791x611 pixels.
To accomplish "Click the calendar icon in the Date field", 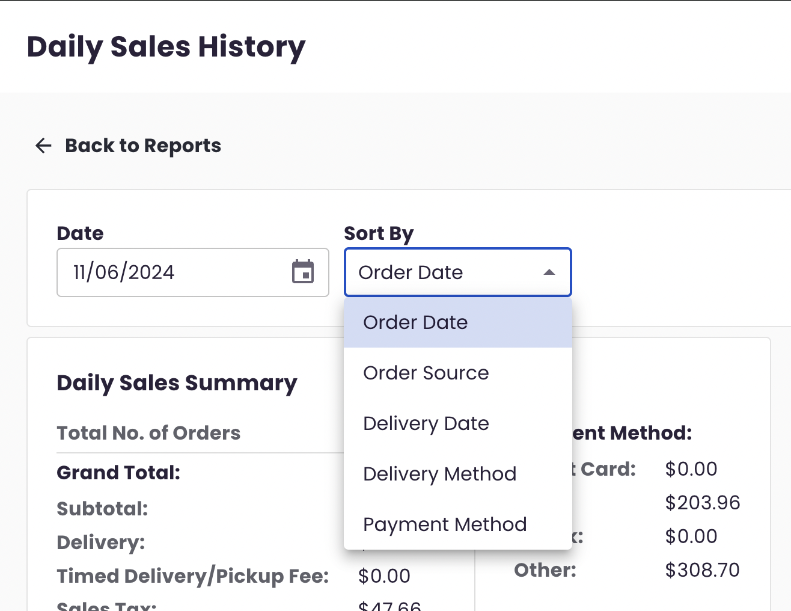I will point(304,272).
